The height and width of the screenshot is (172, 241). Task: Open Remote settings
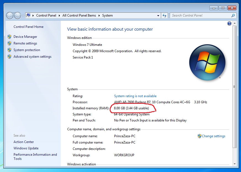25,43
